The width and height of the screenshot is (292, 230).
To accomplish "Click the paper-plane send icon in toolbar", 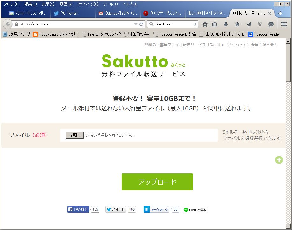I will tap(249, 24).
